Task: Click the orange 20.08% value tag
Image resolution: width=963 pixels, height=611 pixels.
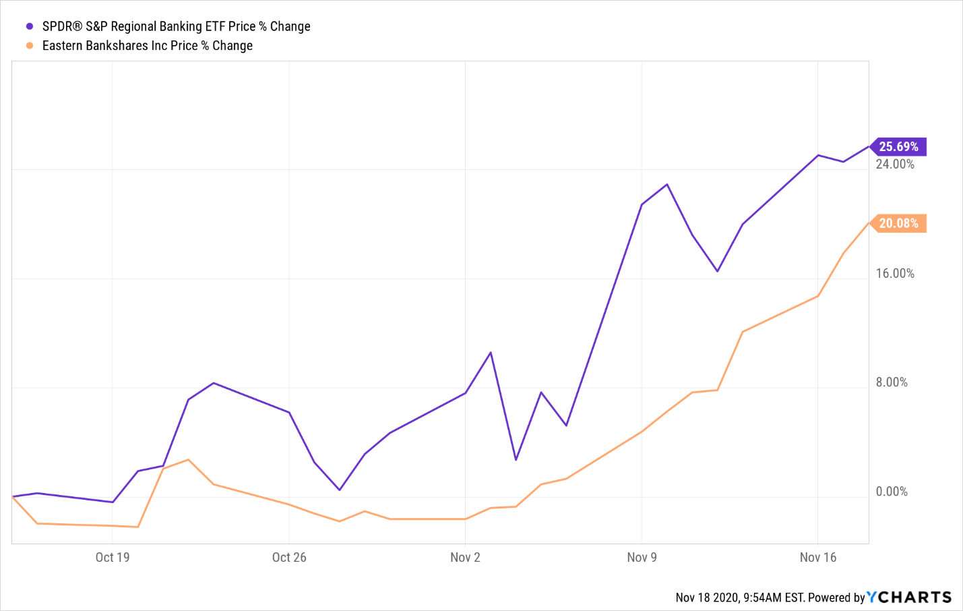Action: point(898,223)
